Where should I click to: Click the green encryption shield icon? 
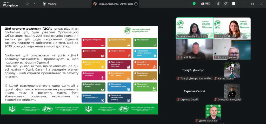194,4
